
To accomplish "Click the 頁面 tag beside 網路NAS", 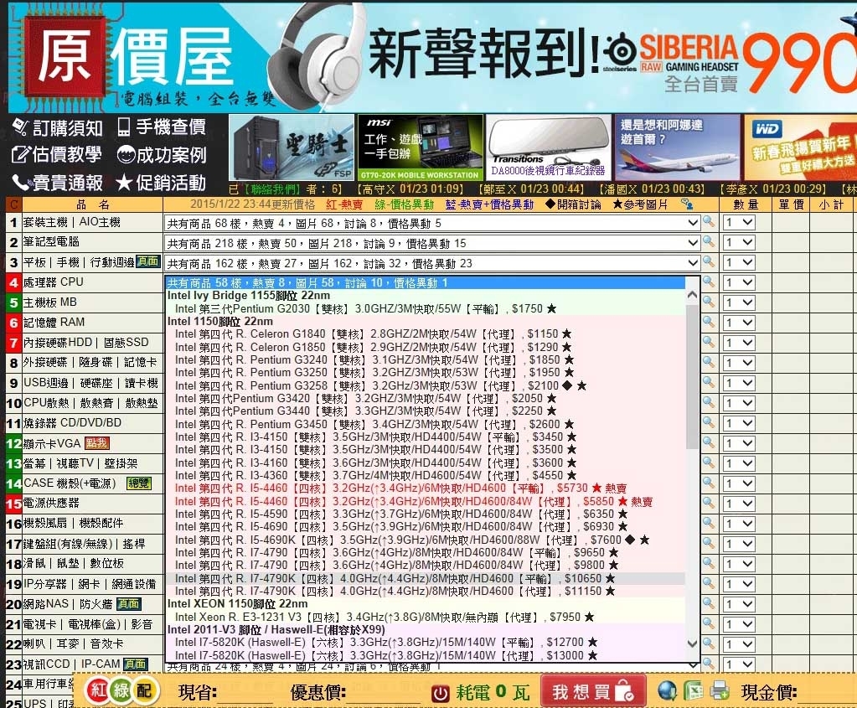I will click(x=129, y=603).
